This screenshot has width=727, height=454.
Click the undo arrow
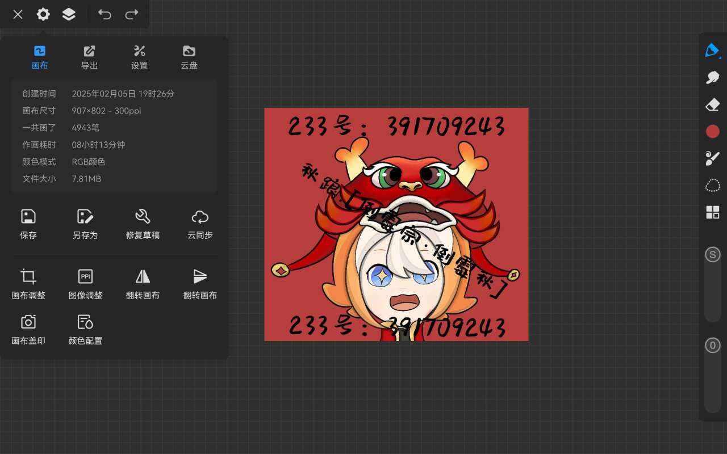(105, 14)
